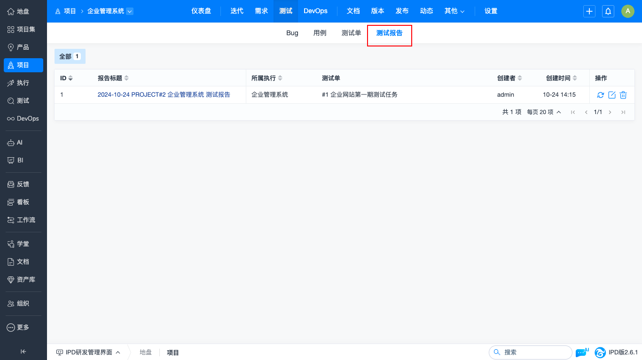The image size is (642, 360).
Task: Open the 动态 tab
Action: [427, 11]
